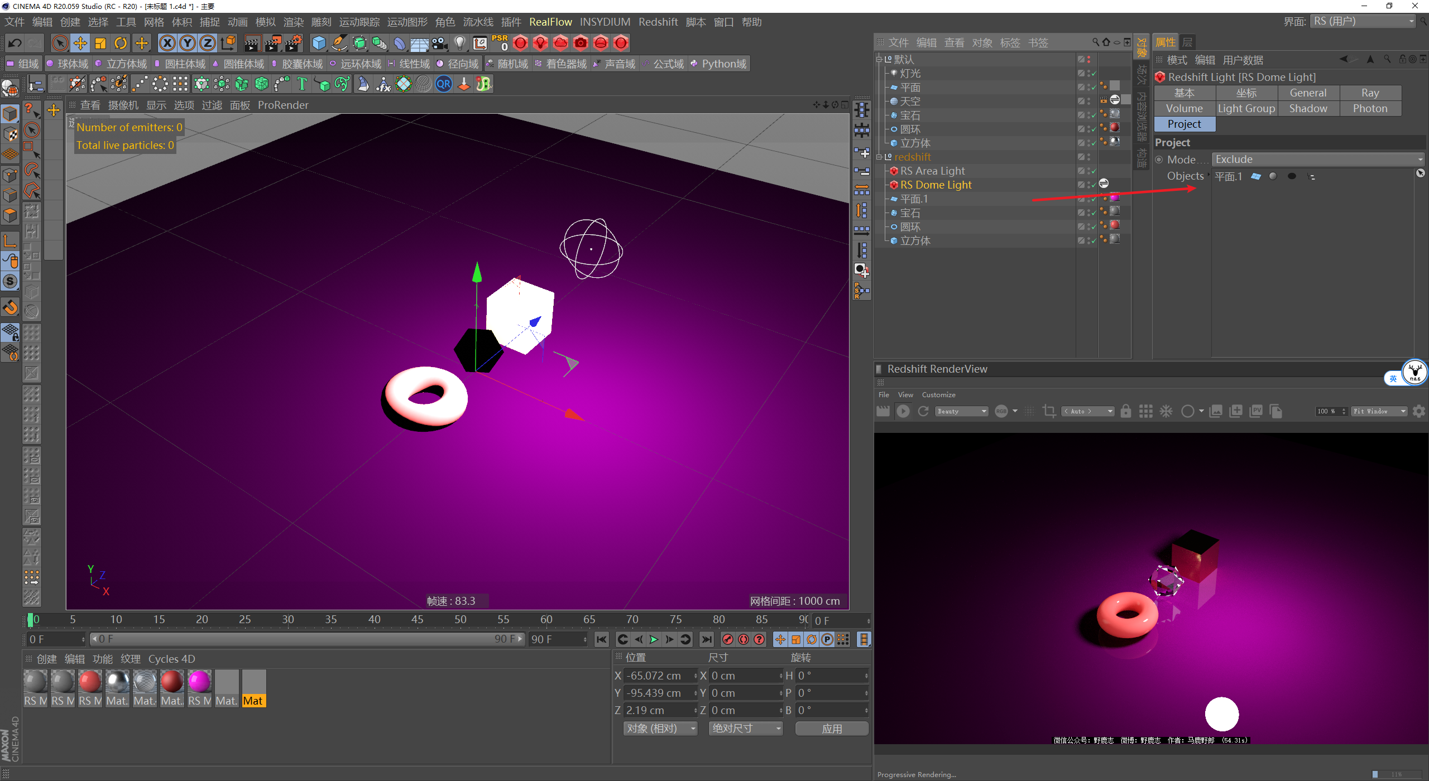
Task: Toggle visibility dots of 立方体 object
Action: (1088, 143)
